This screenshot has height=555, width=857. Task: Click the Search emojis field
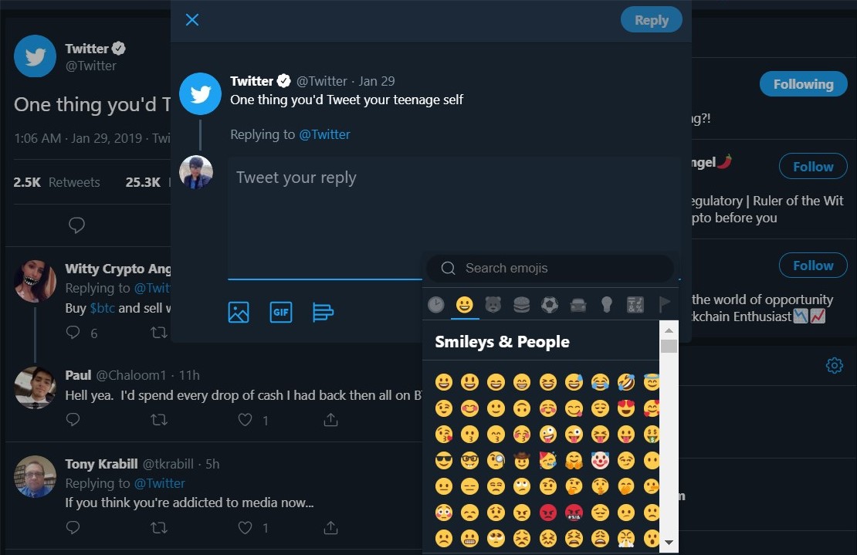556,269
